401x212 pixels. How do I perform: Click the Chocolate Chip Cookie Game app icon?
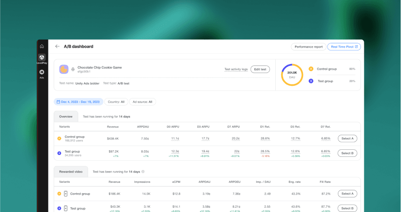[64, 69]
